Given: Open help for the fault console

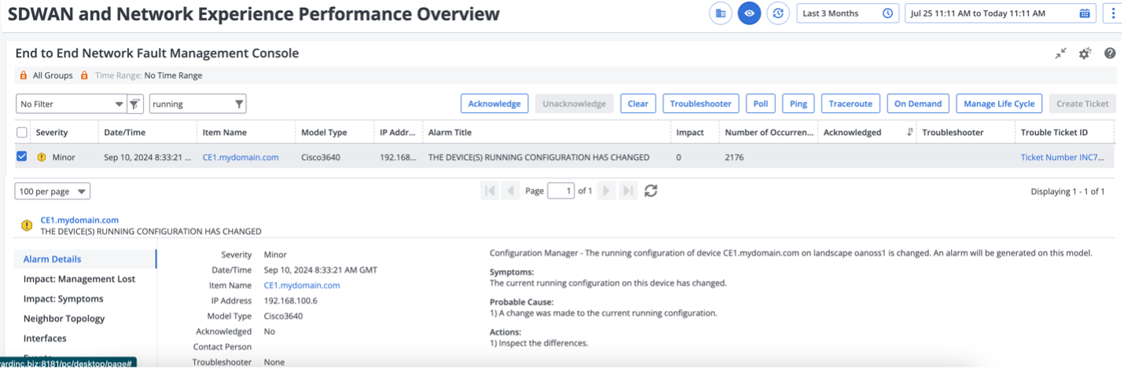Looking at the screenshot, I should [1110, 53].
